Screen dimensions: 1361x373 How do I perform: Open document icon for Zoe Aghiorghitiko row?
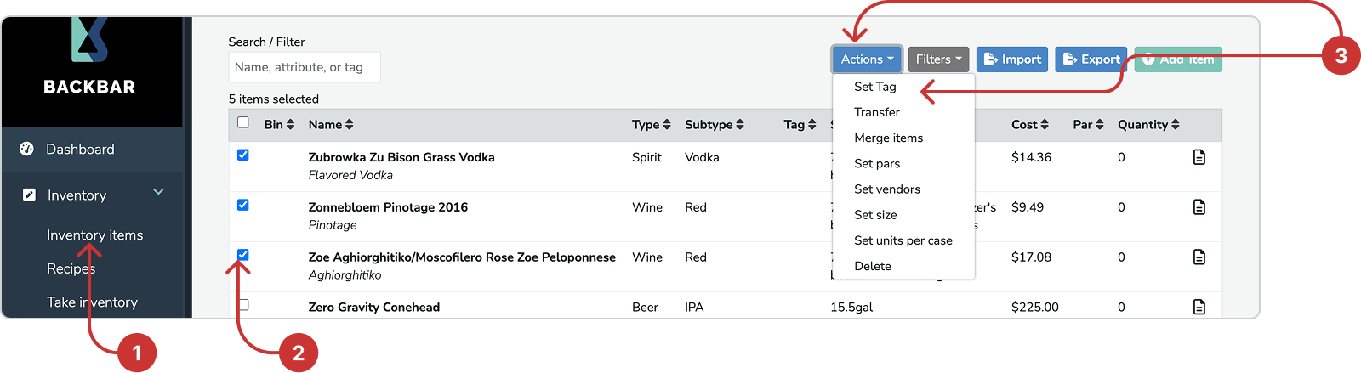[x=1199, y=257]
